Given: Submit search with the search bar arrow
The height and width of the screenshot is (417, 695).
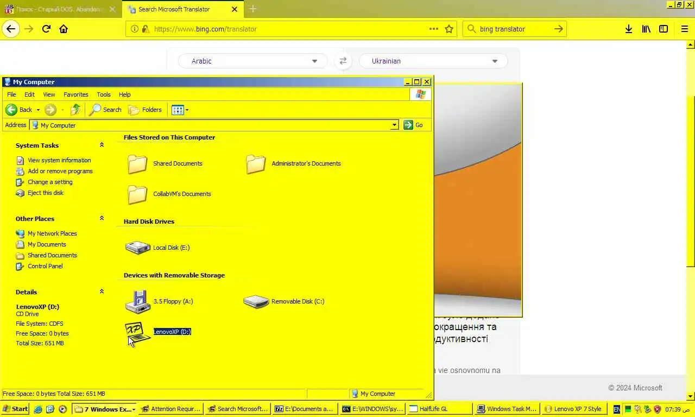Looking at the screenshot, I should point(558,29).
